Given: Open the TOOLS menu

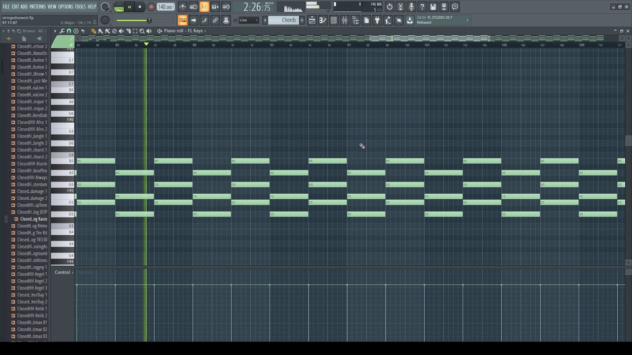Looking at the screenshot, I should (80, 7).
